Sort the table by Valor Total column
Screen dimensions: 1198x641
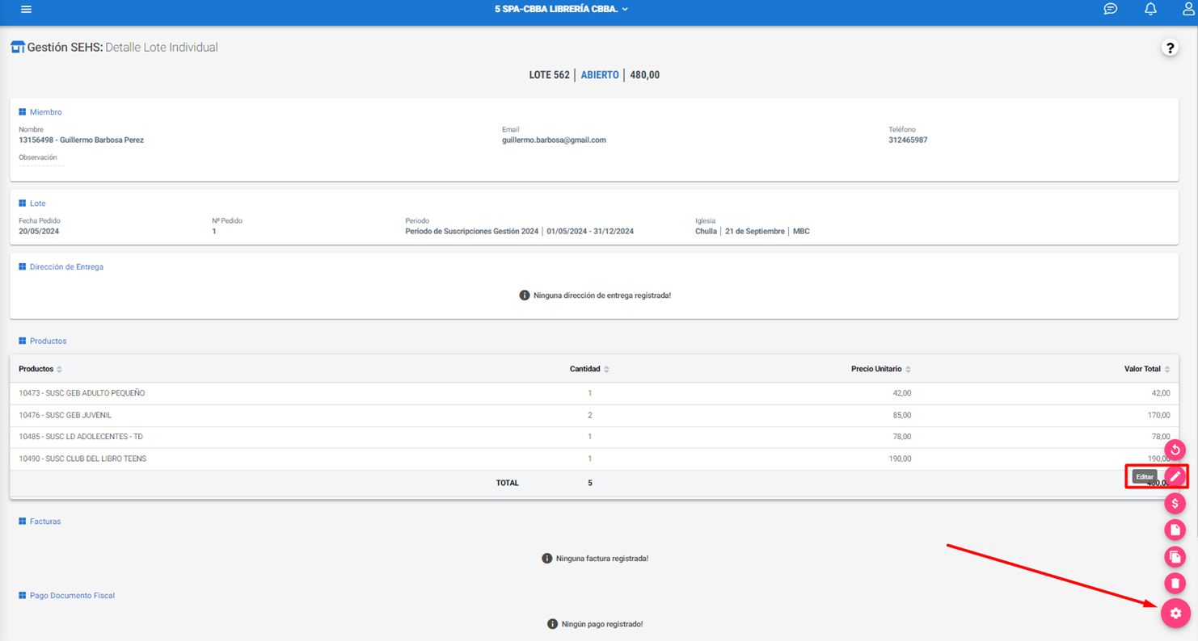coord(1147,369)
